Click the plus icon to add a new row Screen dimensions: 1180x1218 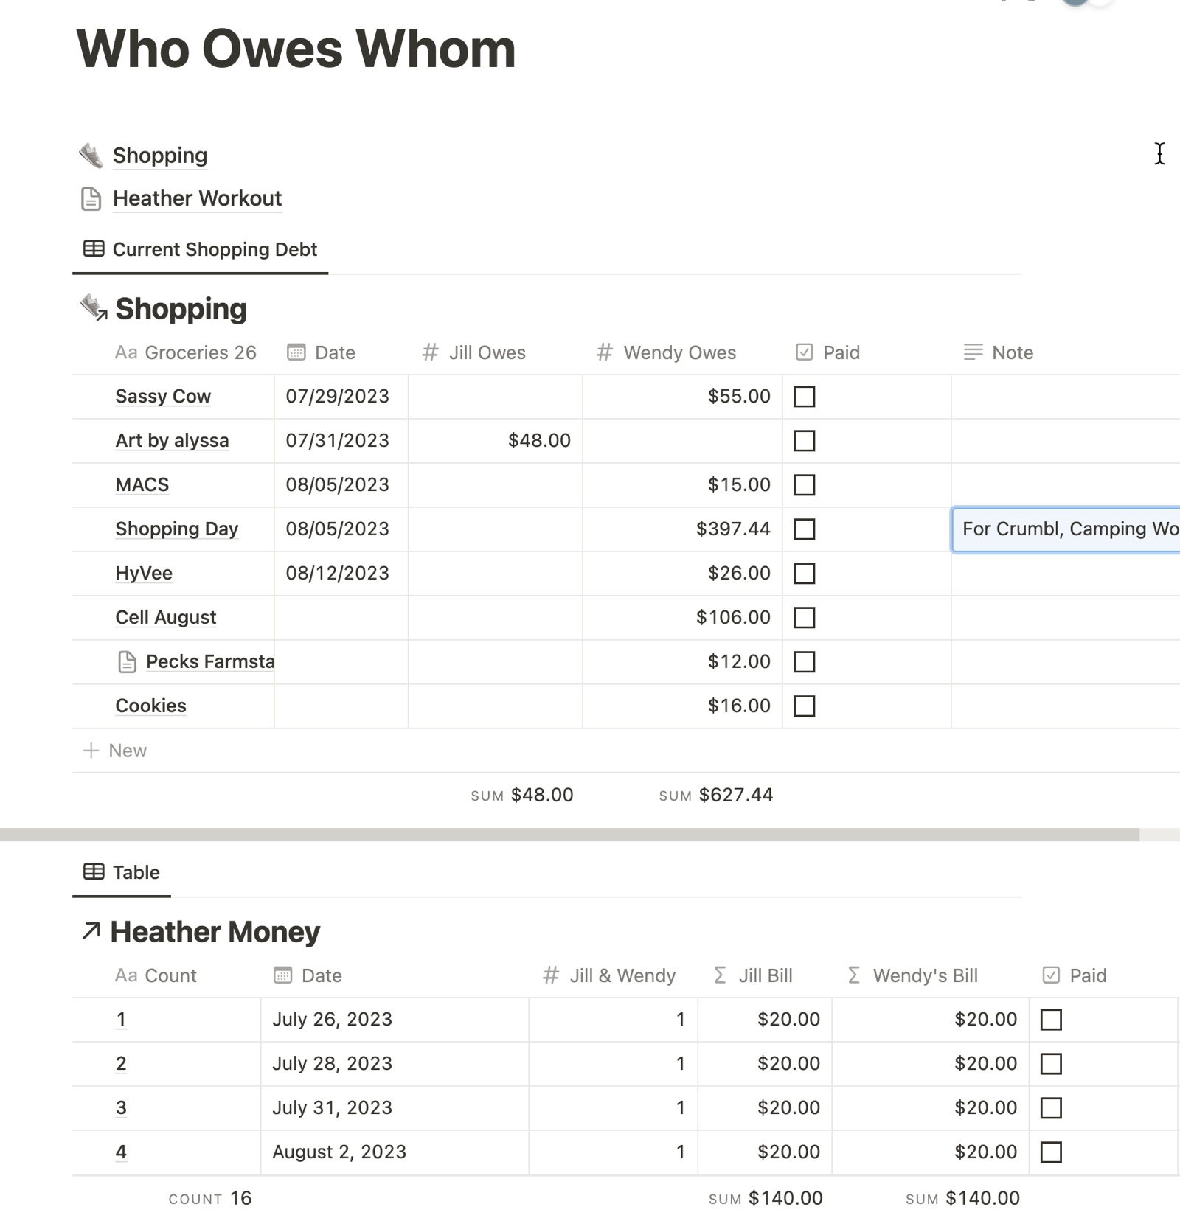point(91,751)
